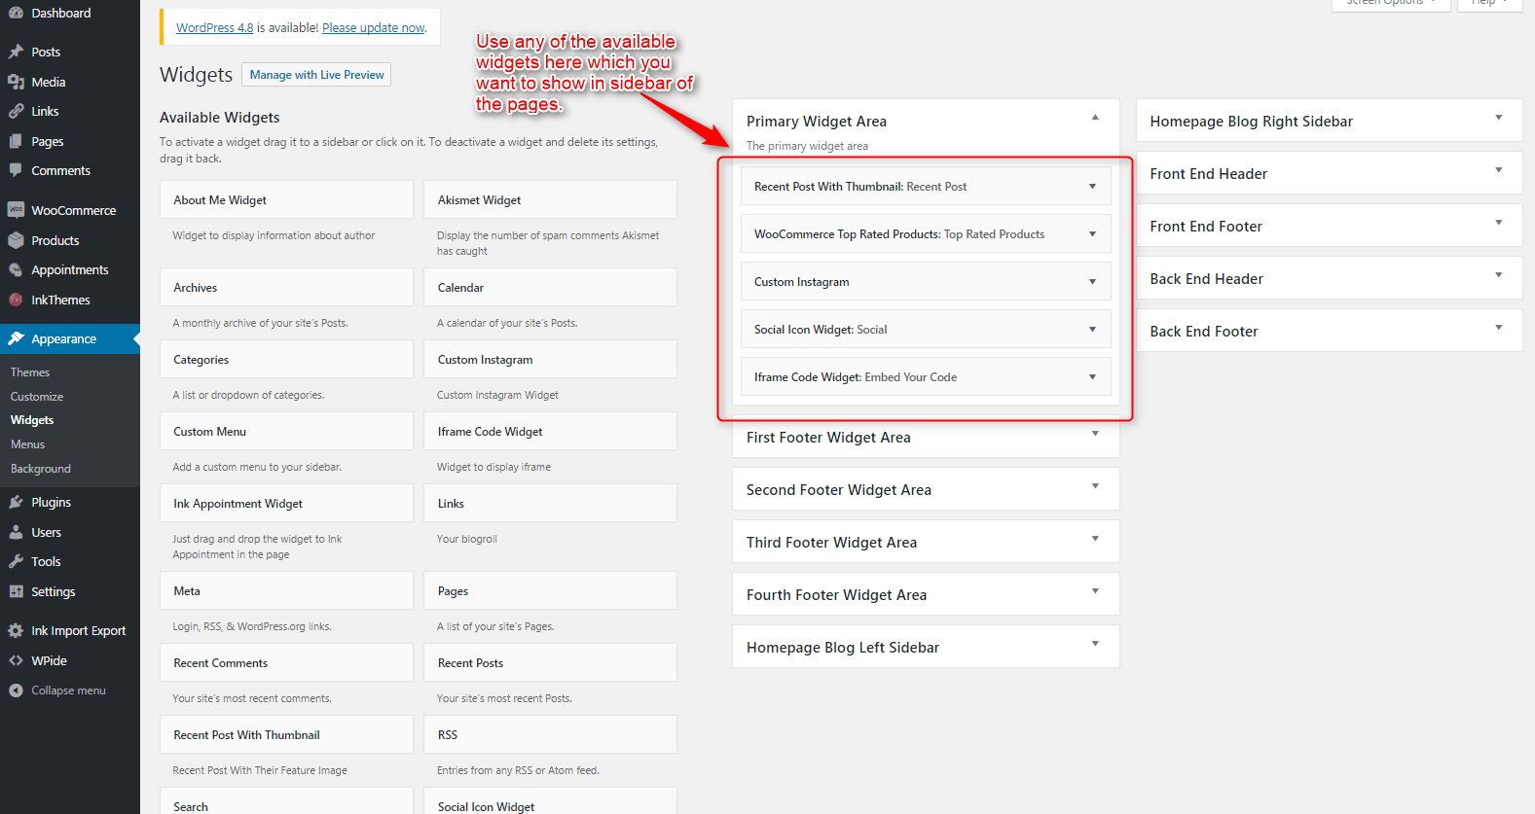
Task: Collapse the Primary Widget Area panel
Action: [1095, 118]
